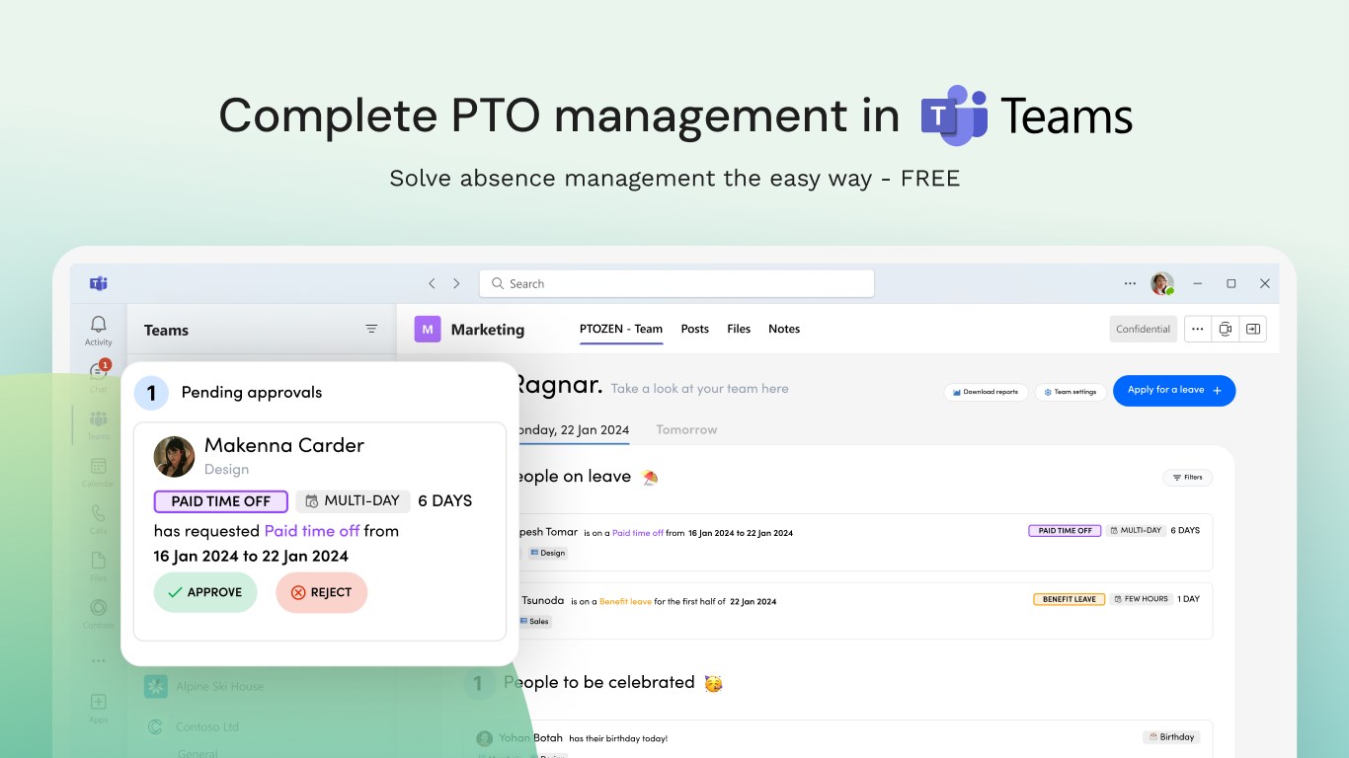Open the Teams list filter icon
Viewport: 1349px width, 758px height.
coord(371,329)
